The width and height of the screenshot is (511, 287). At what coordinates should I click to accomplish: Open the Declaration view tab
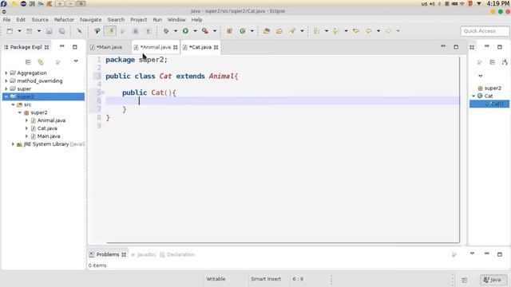(177, 254)
